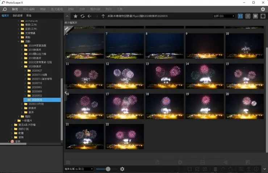Go back with the left arrow
The width and height of the screenshot is (268, 173).
89,16
